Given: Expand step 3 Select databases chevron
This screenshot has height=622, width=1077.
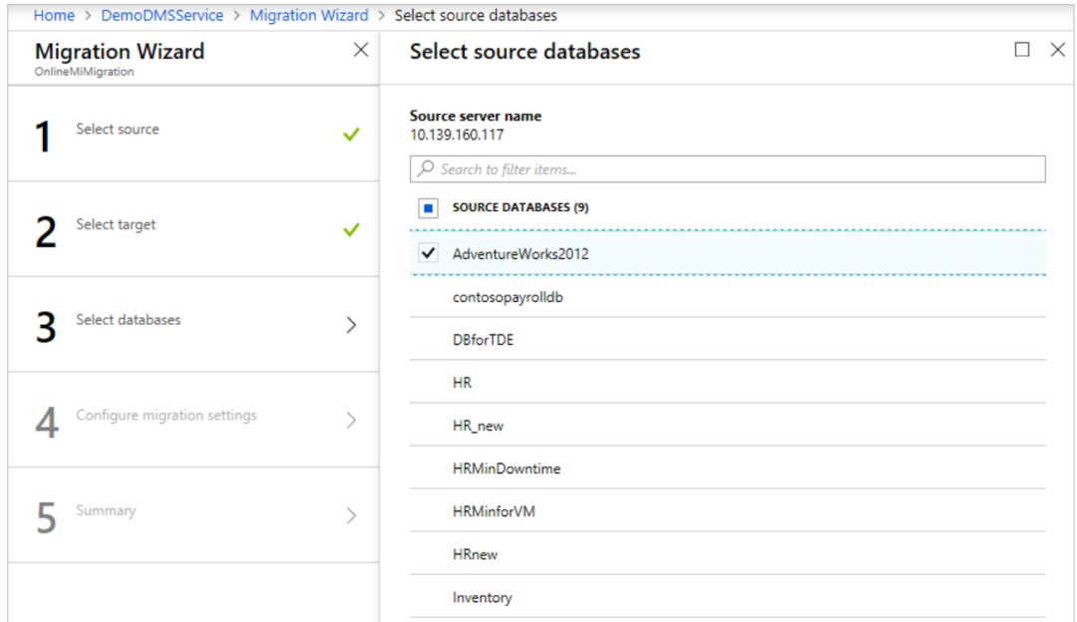Looking at the screenshot, I should (x=351, y=325).
